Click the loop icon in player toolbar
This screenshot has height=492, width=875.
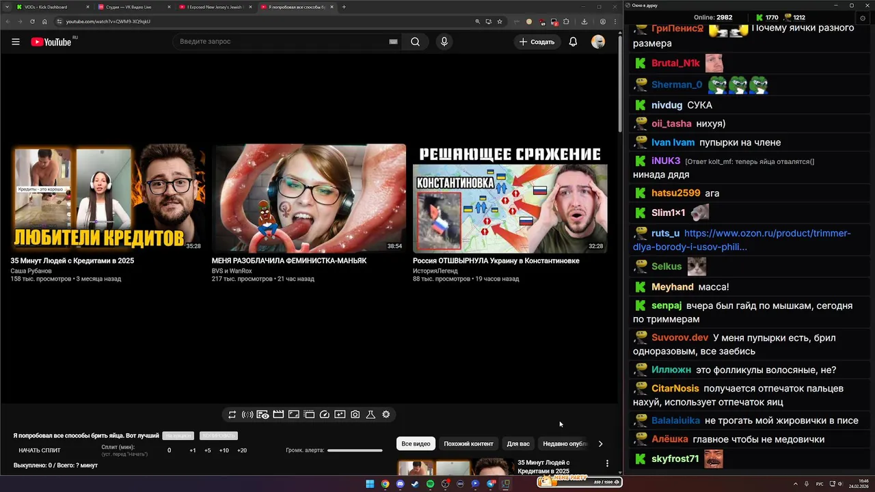(232, 415)
